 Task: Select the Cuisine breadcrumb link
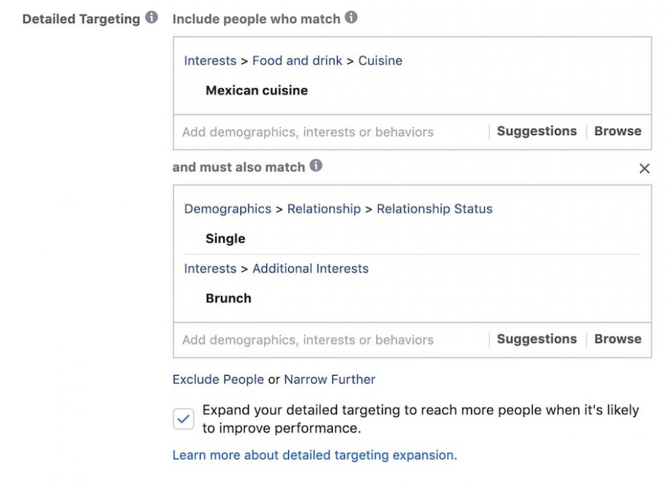pyautogui.click(x=380, y=60)
